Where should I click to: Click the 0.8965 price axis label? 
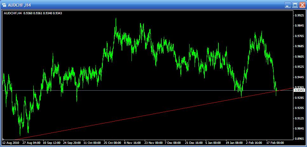point(299,139)
